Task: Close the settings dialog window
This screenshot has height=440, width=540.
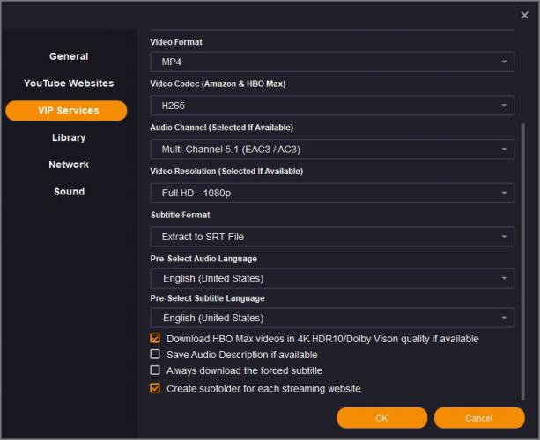Action: [525, 15]
